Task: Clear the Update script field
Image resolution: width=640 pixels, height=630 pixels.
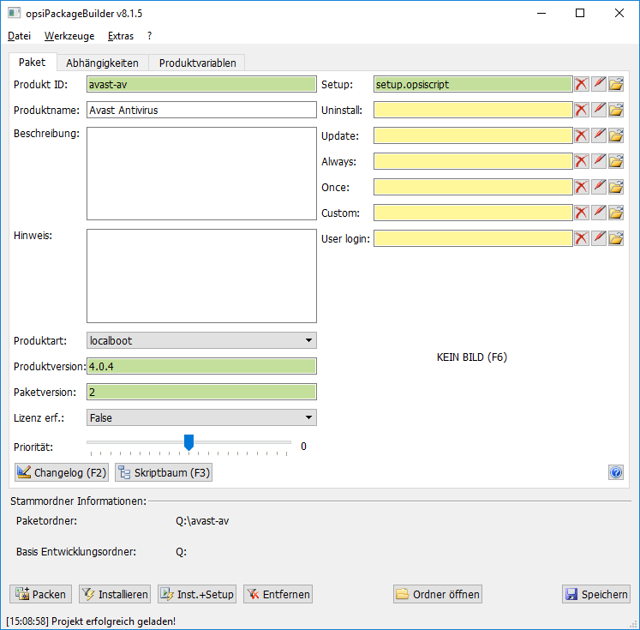Action: click(x=582, y=135)
